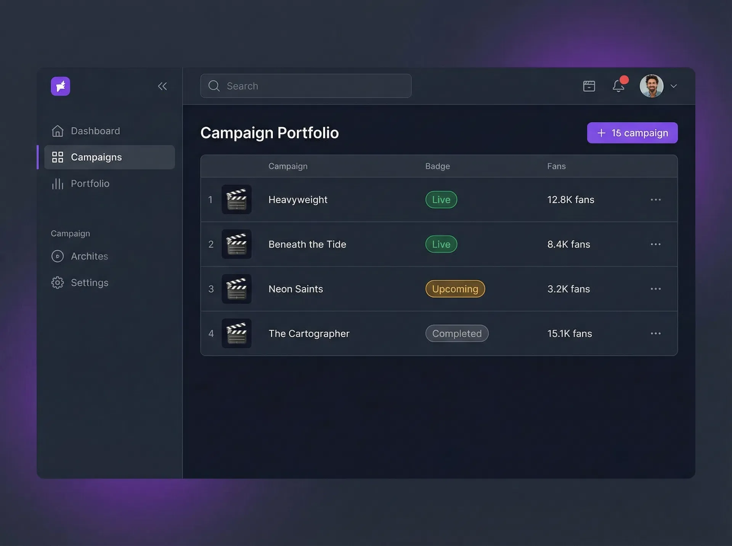Open Settings with the gear icon
Screen dimensions: 732x546
(x=58, y=283)
